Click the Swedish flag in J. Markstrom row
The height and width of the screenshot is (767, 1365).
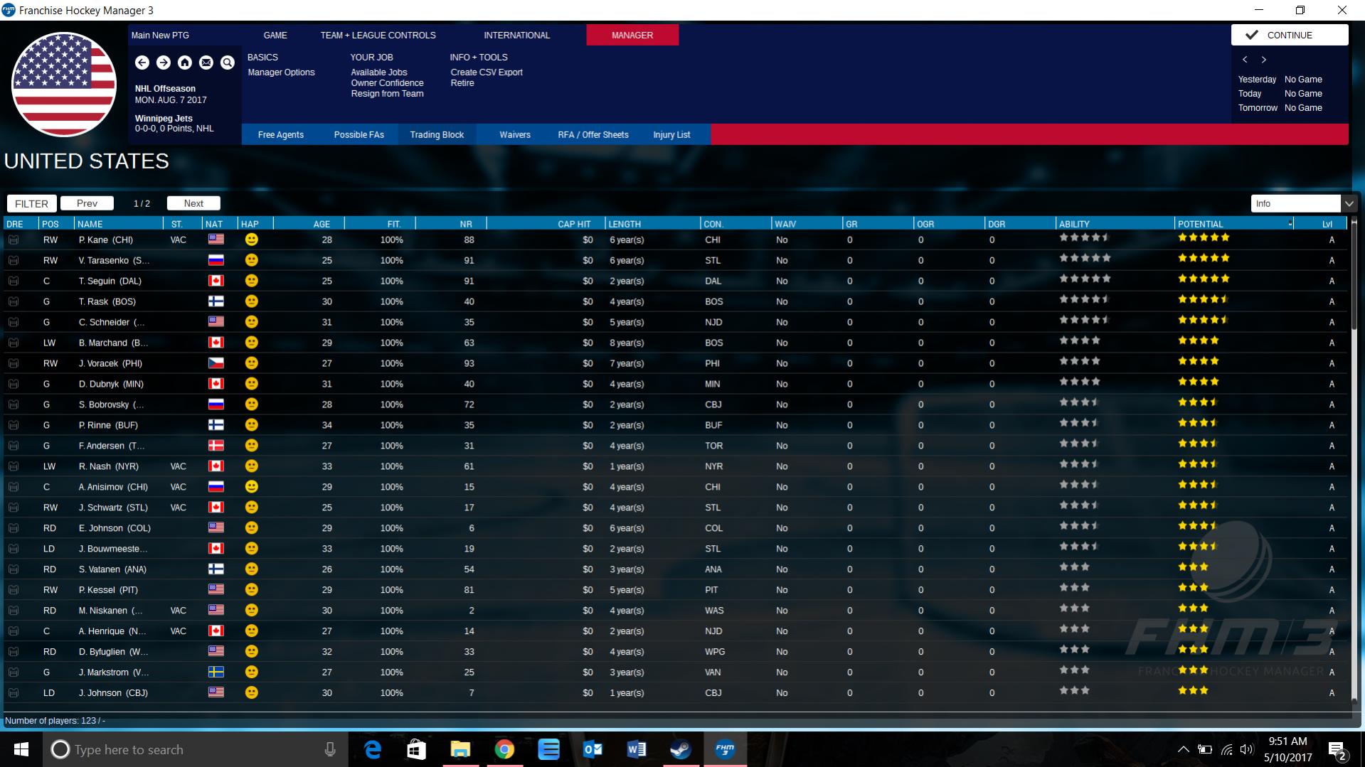[x=216, y=672]
